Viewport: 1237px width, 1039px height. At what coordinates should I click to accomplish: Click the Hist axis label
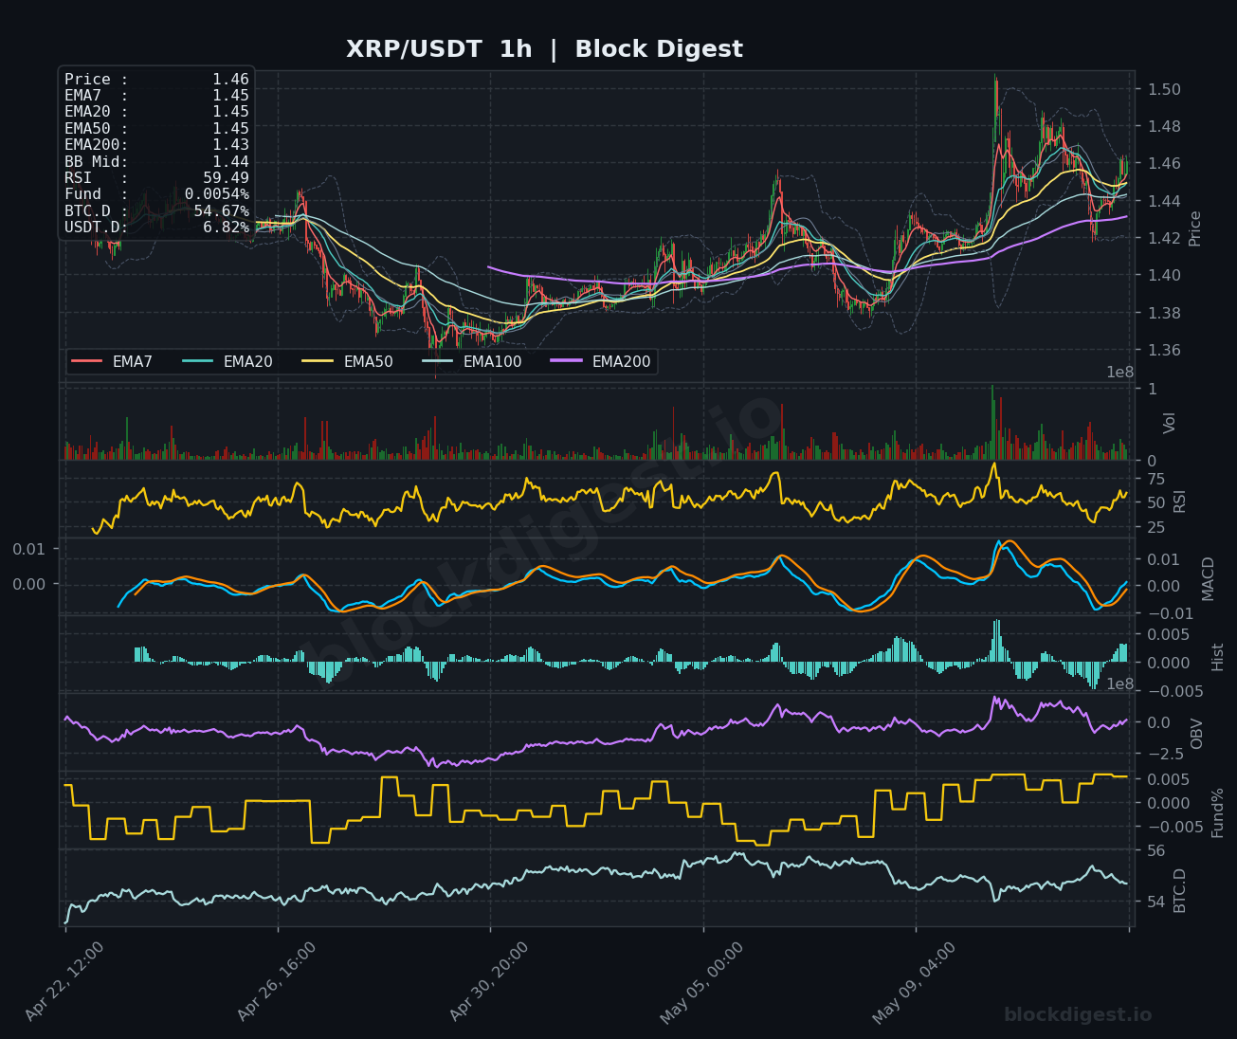[x=1217, y=656]
